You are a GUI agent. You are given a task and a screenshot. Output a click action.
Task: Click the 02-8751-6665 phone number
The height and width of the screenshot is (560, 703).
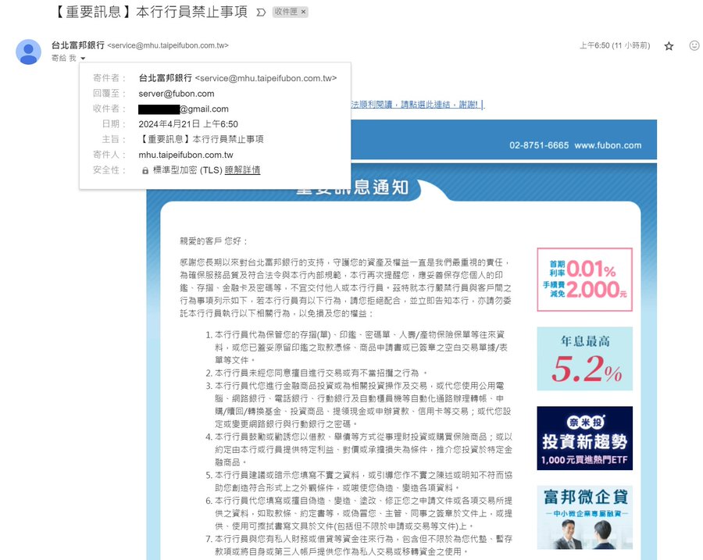[x=539, y=145]
